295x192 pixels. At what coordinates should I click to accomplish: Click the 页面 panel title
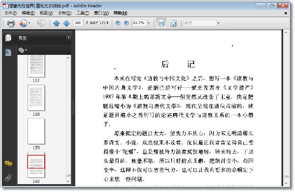[23, 38]
